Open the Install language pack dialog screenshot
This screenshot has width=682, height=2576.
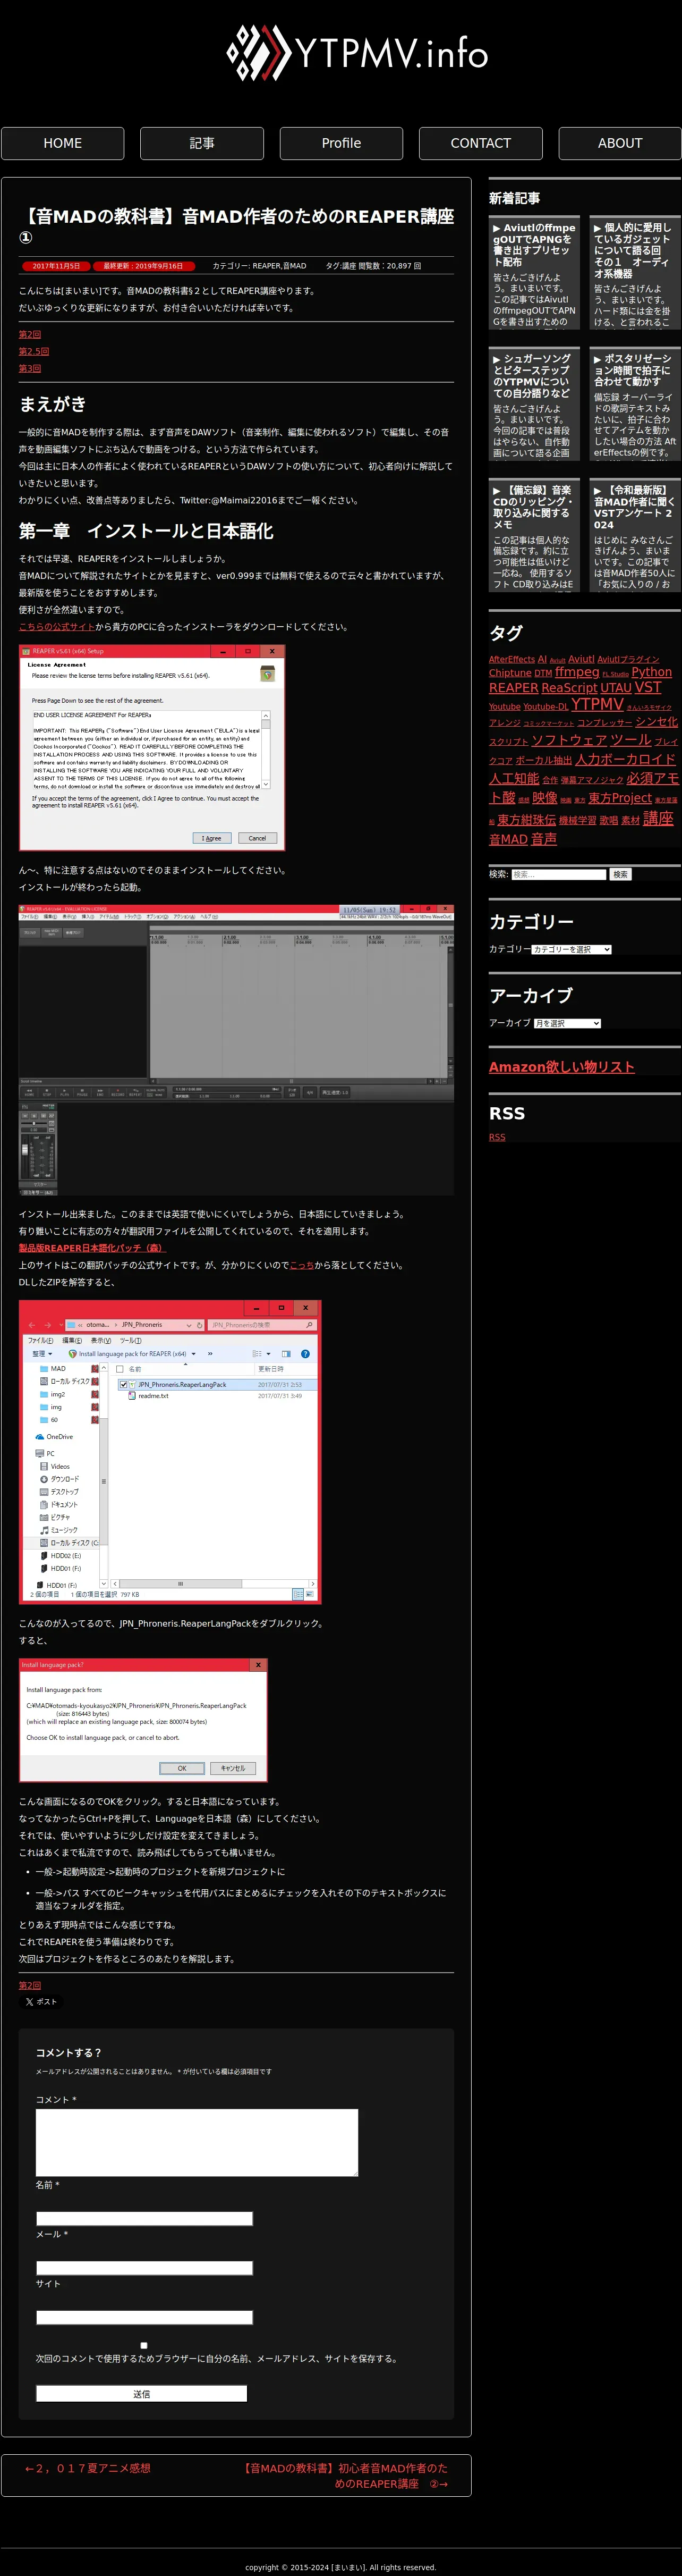143,1720
